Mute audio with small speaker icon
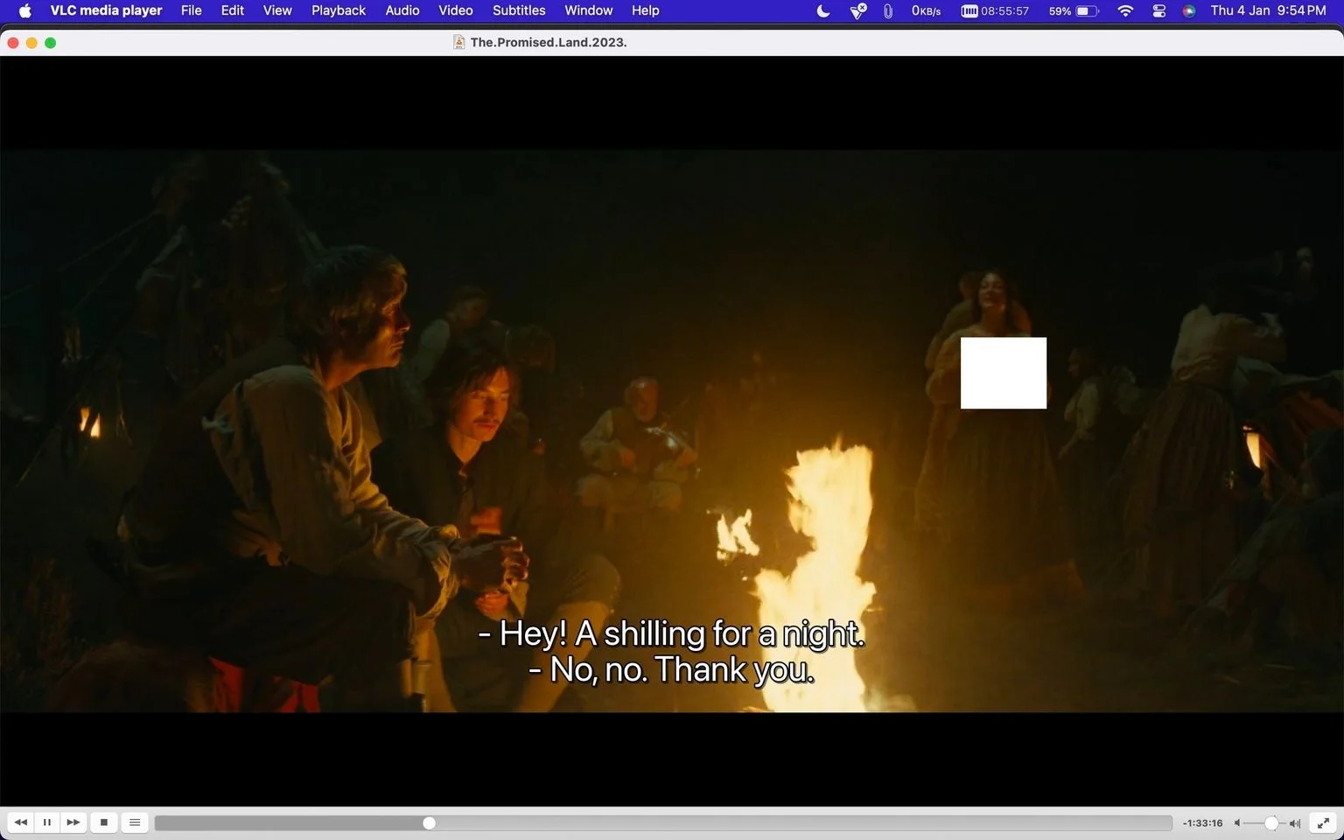Image resolution: width=1344 pixels, height=840 pixels. pyautogui.click(x=1237, y=823)
